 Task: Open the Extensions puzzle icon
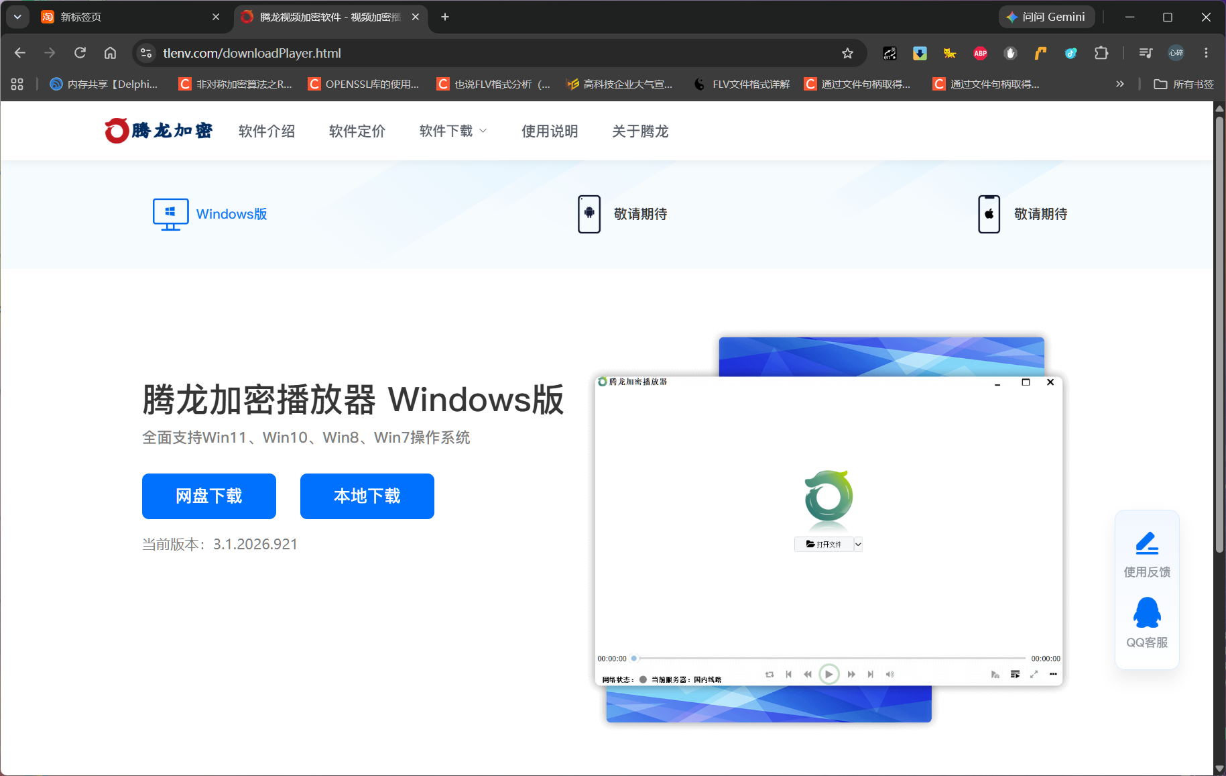tap(1101, 53)
